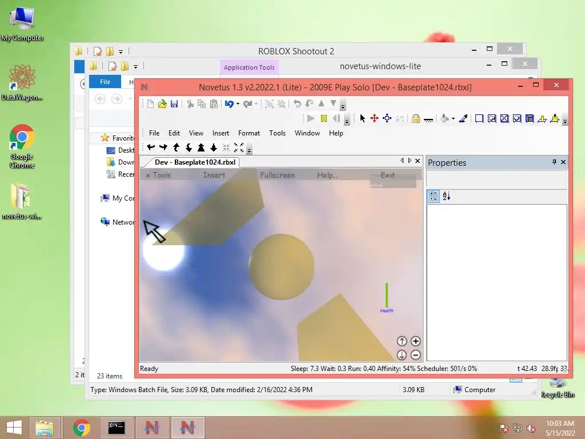The image size is (585, 439).
Task: Open the Redo history dropdown arrow
Action: [256, 104]
